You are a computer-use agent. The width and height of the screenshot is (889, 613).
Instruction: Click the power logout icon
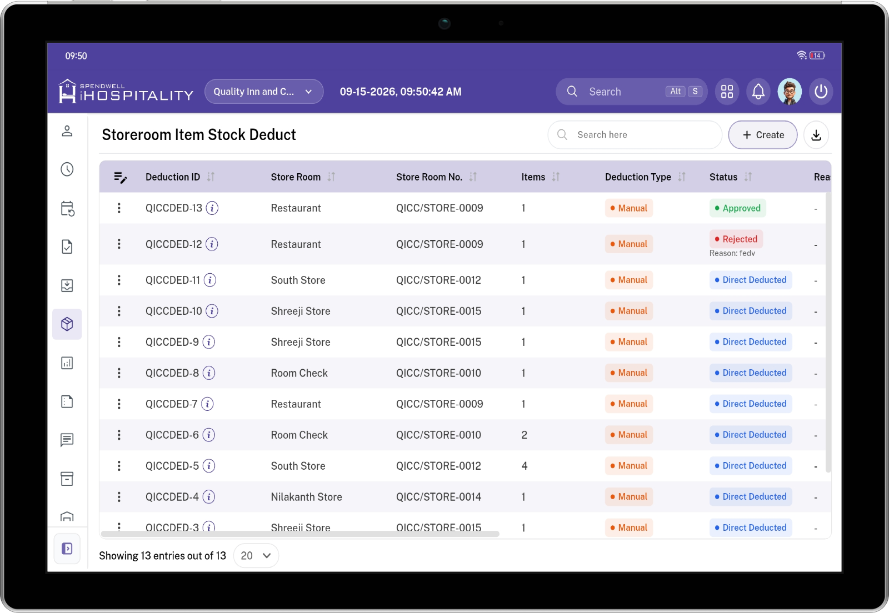(821, 92)
